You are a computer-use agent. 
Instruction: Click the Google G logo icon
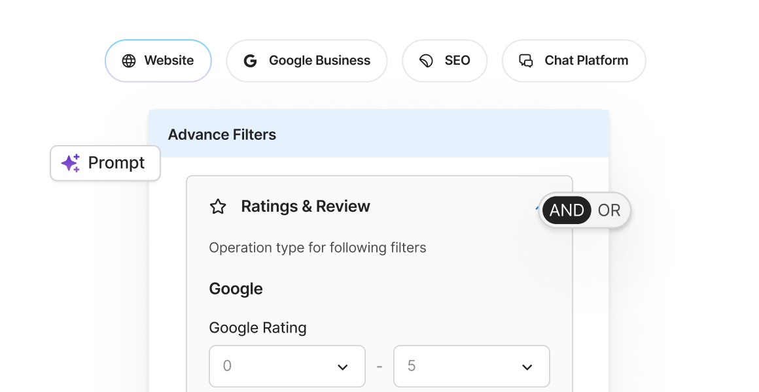(x=250, y=61)
